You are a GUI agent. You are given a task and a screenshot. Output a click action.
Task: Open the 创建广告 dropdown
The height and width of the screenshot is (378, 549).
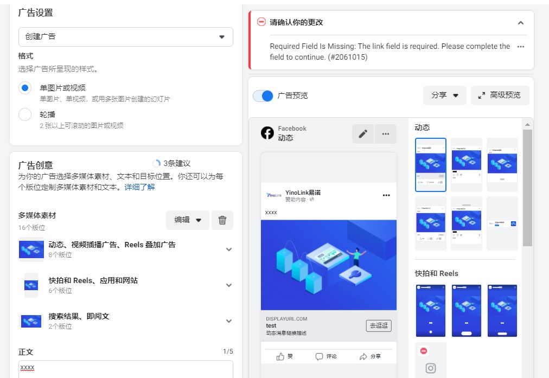point(126,37)
